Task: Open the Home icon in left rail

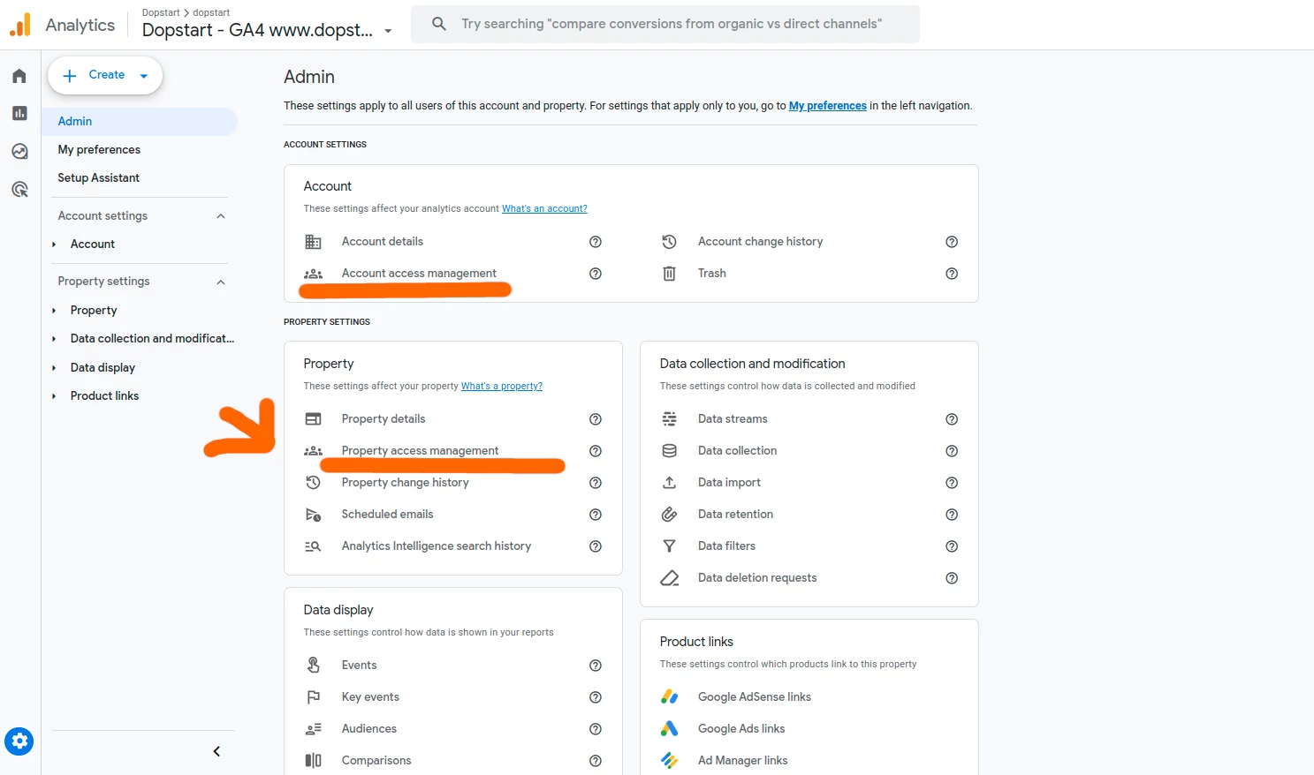Action: 19,76
